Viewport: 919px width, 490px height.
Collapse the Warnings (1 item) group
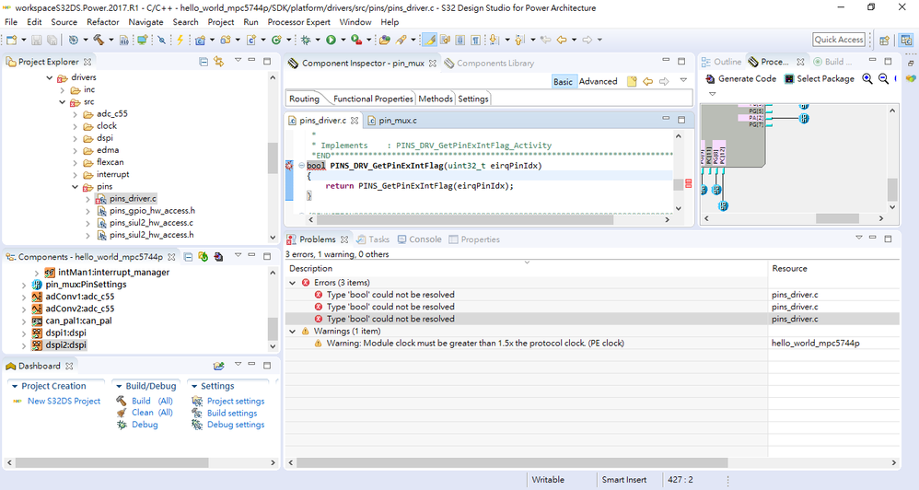coord(293,332)
